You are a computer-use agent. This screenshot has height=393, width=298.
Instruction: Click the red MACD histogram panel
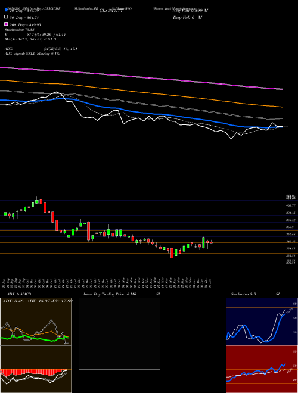[x=36, y=369]
